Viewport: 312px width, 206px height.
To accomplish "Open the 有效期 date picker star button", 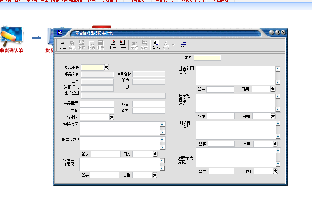I will click(x=112, y=117).
